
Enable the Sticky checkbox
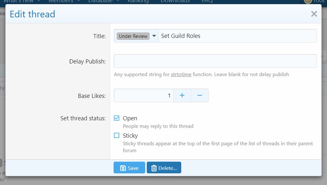tap(117, 135)
